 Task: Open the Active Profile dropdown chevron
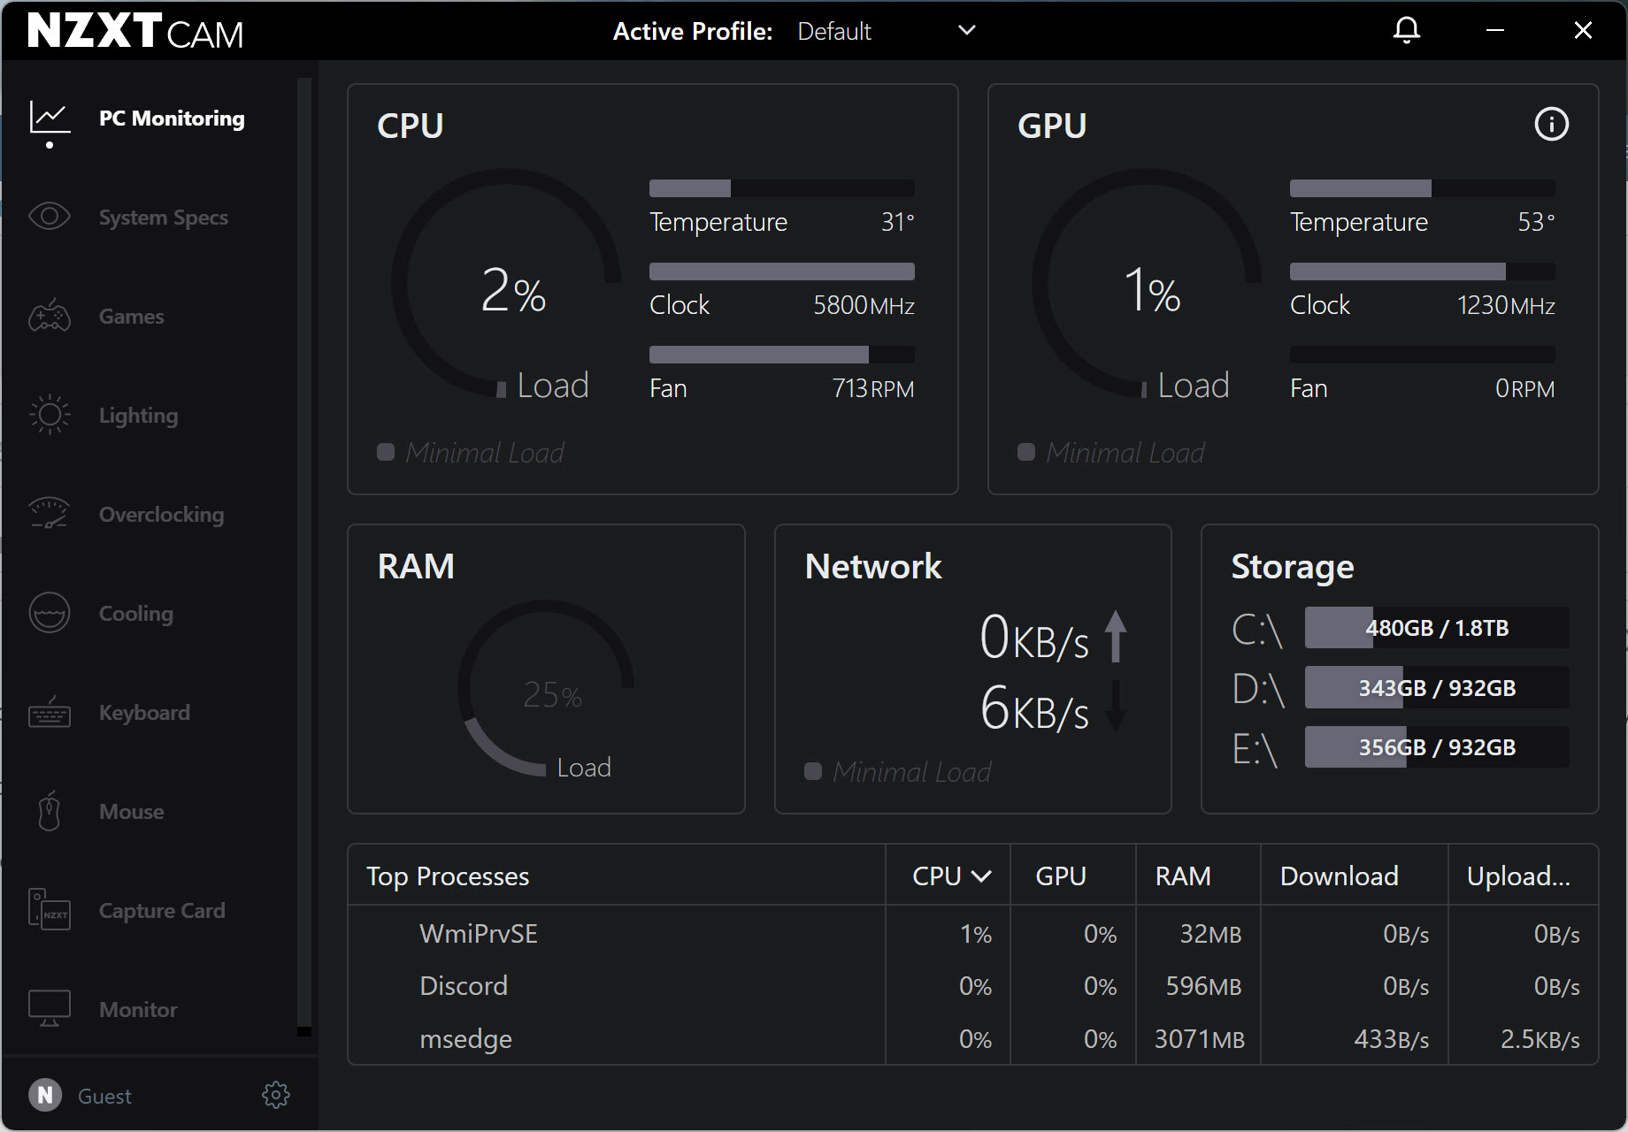[967, 30]
